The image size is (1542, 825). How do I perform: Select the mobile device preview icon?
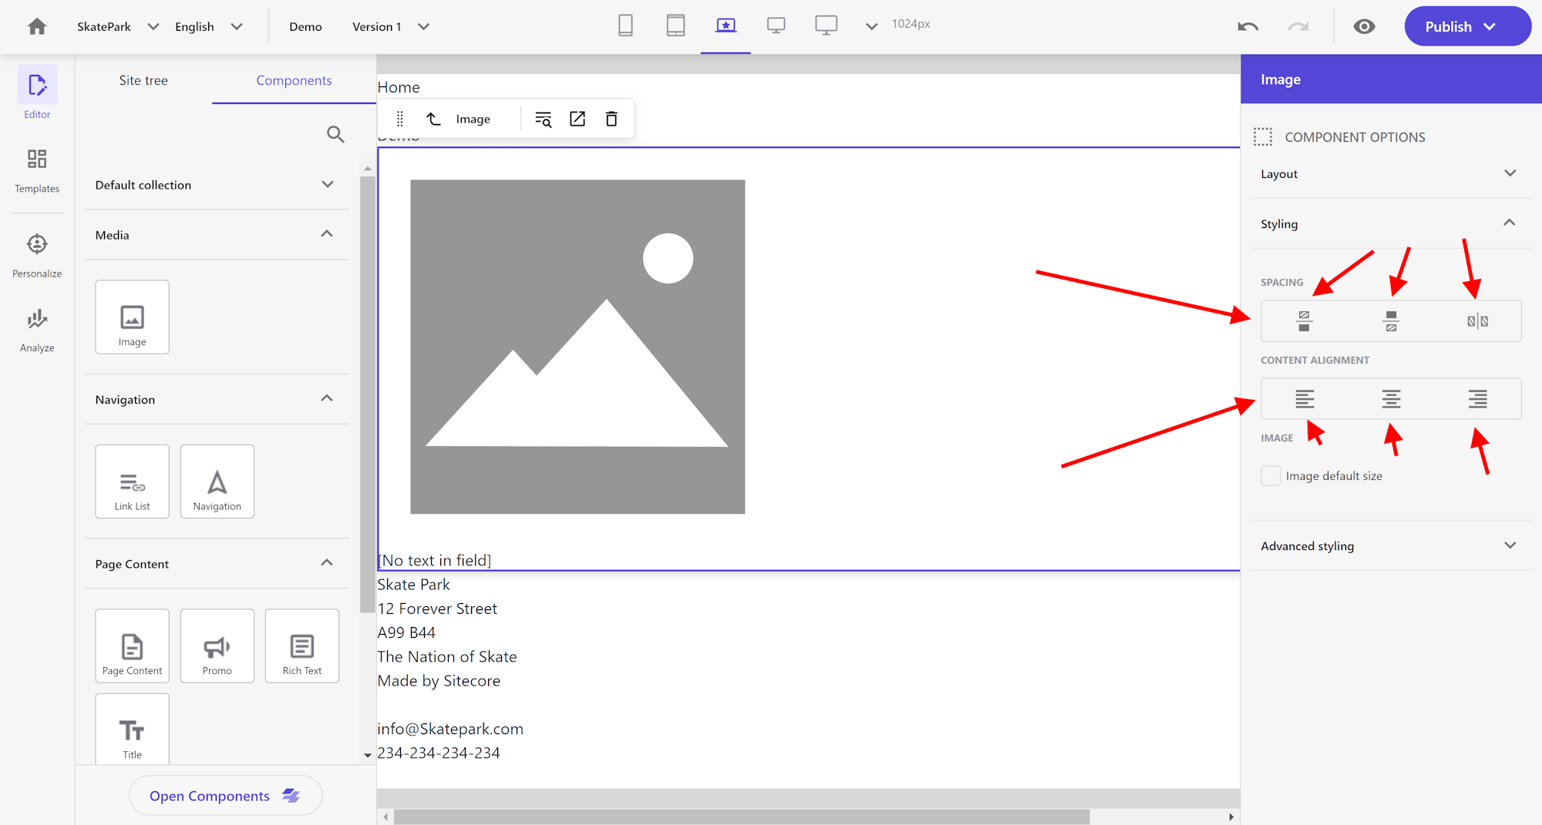[x=625, y=25]
